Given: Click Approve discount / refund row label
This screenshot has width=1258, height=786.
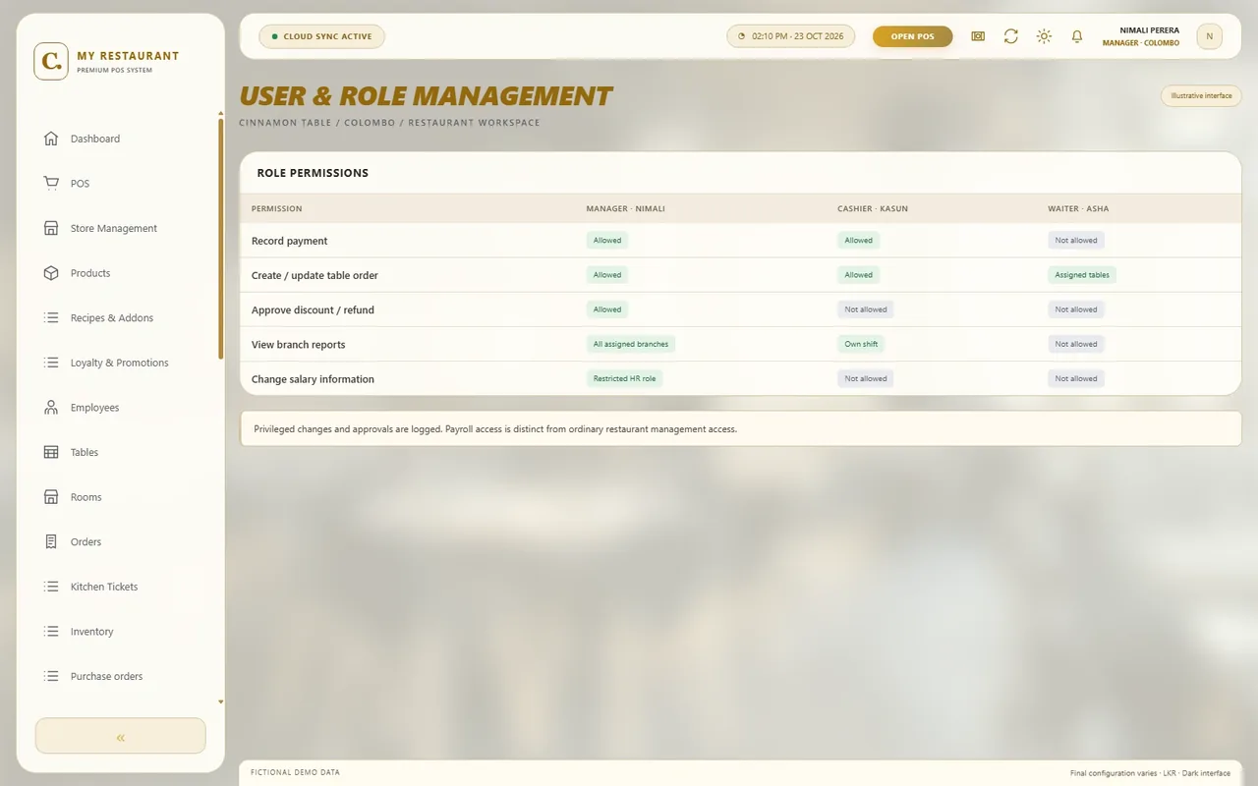Looking at the screenshot, I should [313, 309].
